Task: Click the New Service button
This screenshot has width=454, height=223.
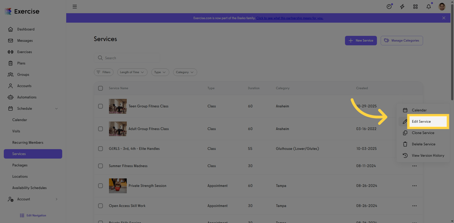Action: (361, 40)
